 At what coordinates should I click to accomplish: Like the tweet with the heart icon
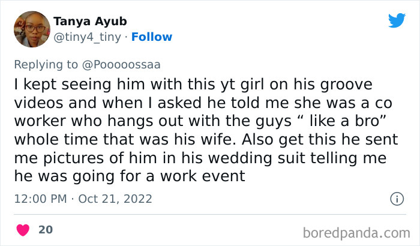pyautogui.click(x=23, y=229)
